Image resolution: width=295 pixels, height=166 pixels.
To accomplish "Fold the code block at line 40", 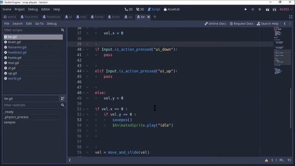I will click(x=83, y=49).
